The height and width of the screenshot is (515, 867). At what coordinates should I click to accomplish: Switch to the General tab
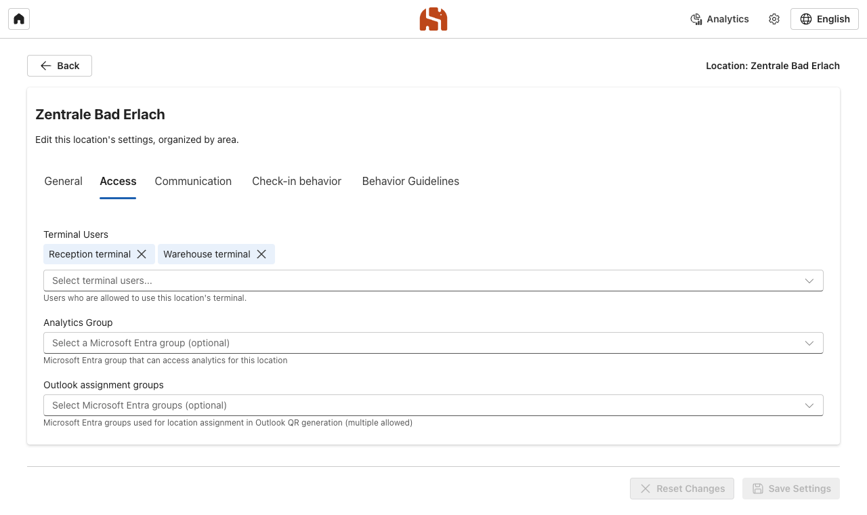tap(64, 181)
